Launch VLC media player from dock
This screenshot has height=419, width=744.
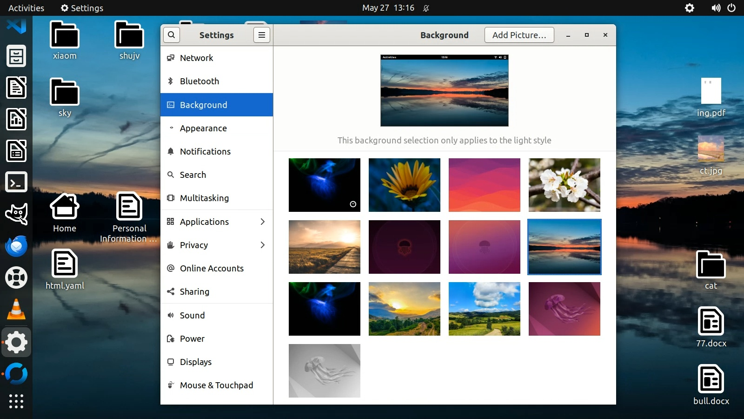coord(16,310)
